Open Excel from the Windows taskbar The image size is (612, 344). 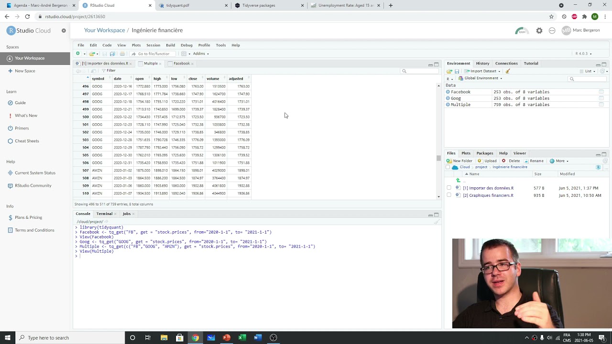tap(242, 338)
